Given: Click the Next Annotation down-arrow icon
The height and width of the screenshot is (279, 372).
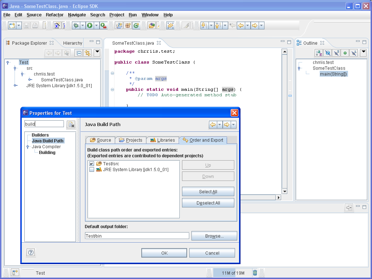Looking at the screenshot, I should click(x=204, y=25).
